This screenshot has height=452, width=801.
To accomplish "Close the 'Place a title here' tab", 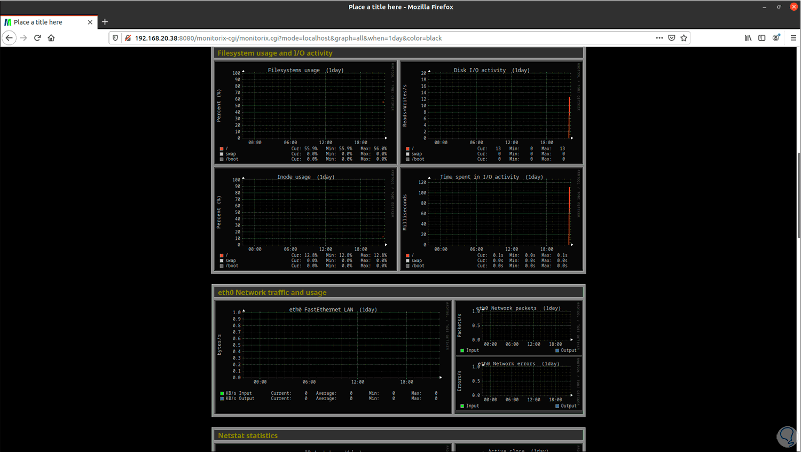I will click(90, 22).
